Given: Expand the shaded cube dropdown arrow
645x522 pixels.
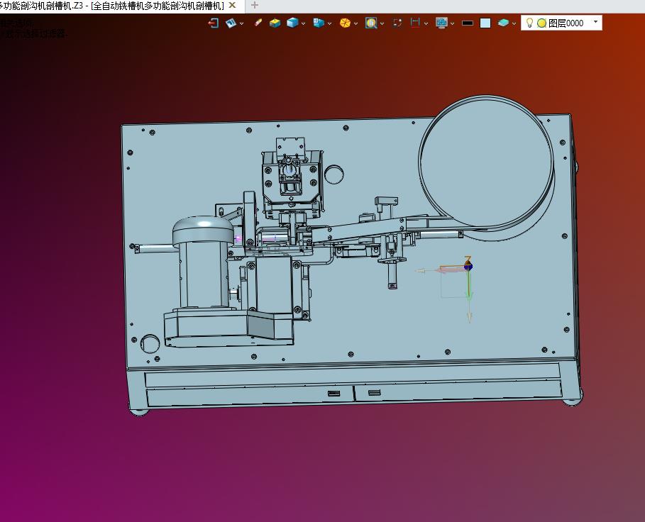Looking at the screenshot, I should (303, 23).
